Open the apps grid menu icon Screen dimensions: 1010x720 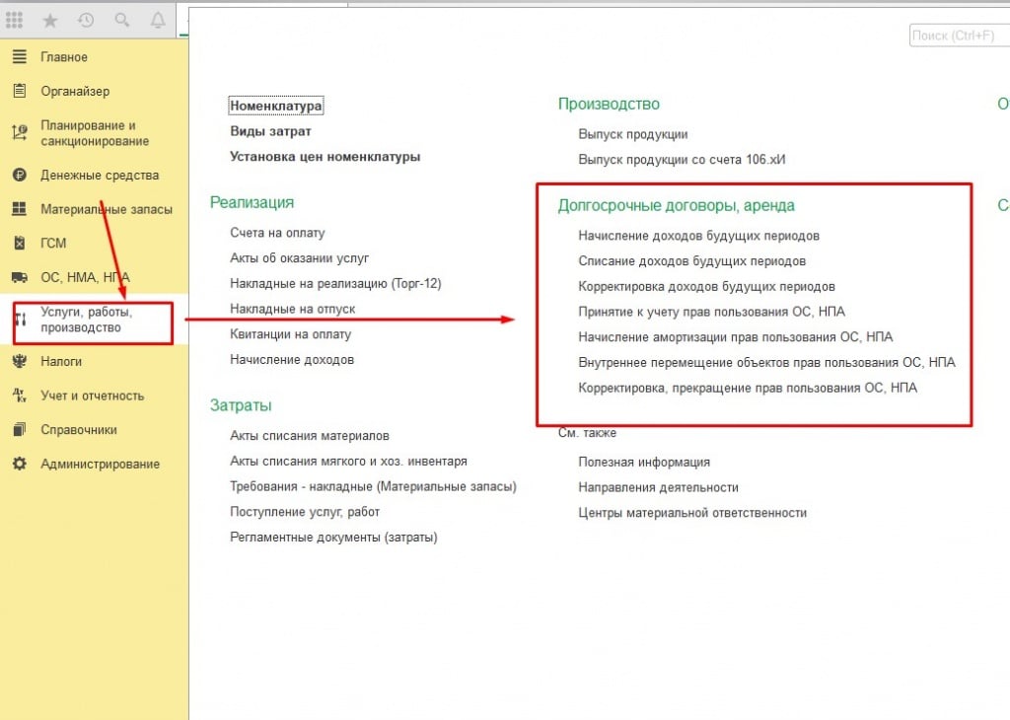coord(15,20)
